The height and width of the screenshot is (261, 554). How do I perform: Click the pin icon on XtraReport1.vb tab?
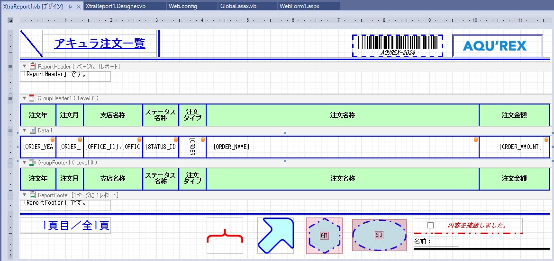coord(70,6)
